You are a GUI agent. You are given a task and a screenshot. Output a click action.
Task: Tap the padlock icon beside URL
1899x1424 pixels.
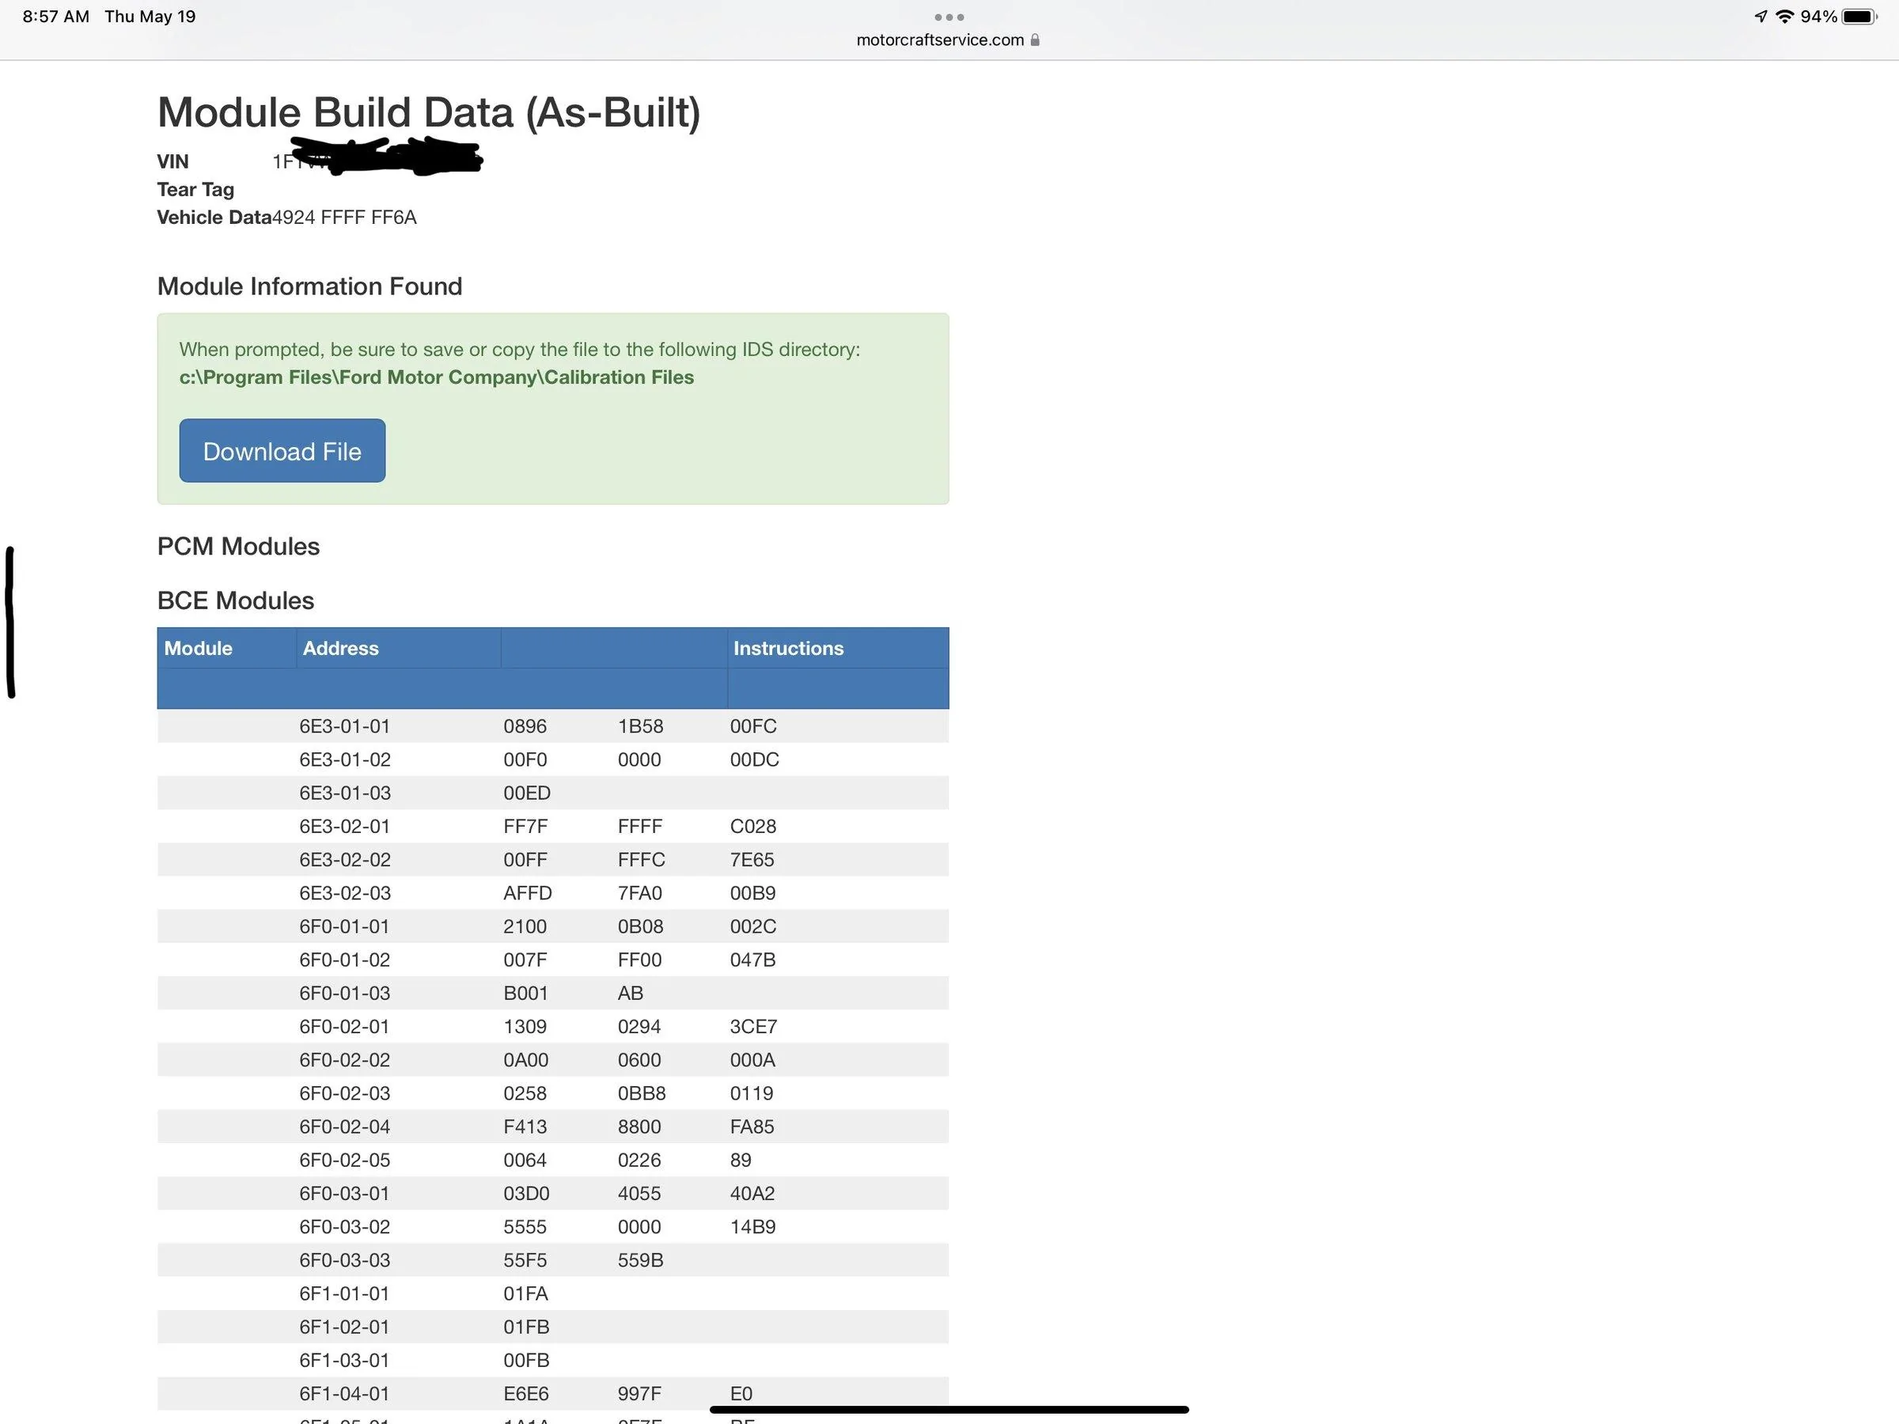click(1034, 40)
